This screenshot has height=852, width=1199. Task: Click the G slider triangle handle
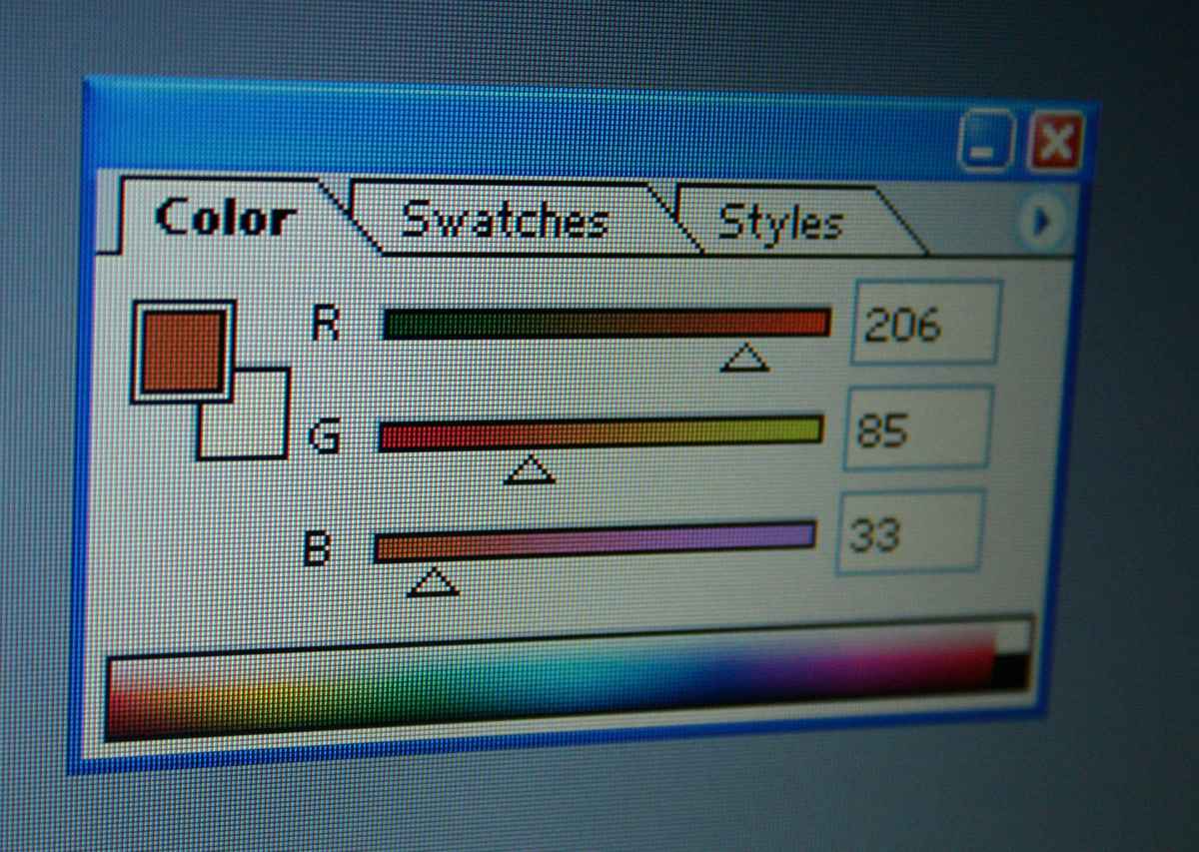[530, 468]
